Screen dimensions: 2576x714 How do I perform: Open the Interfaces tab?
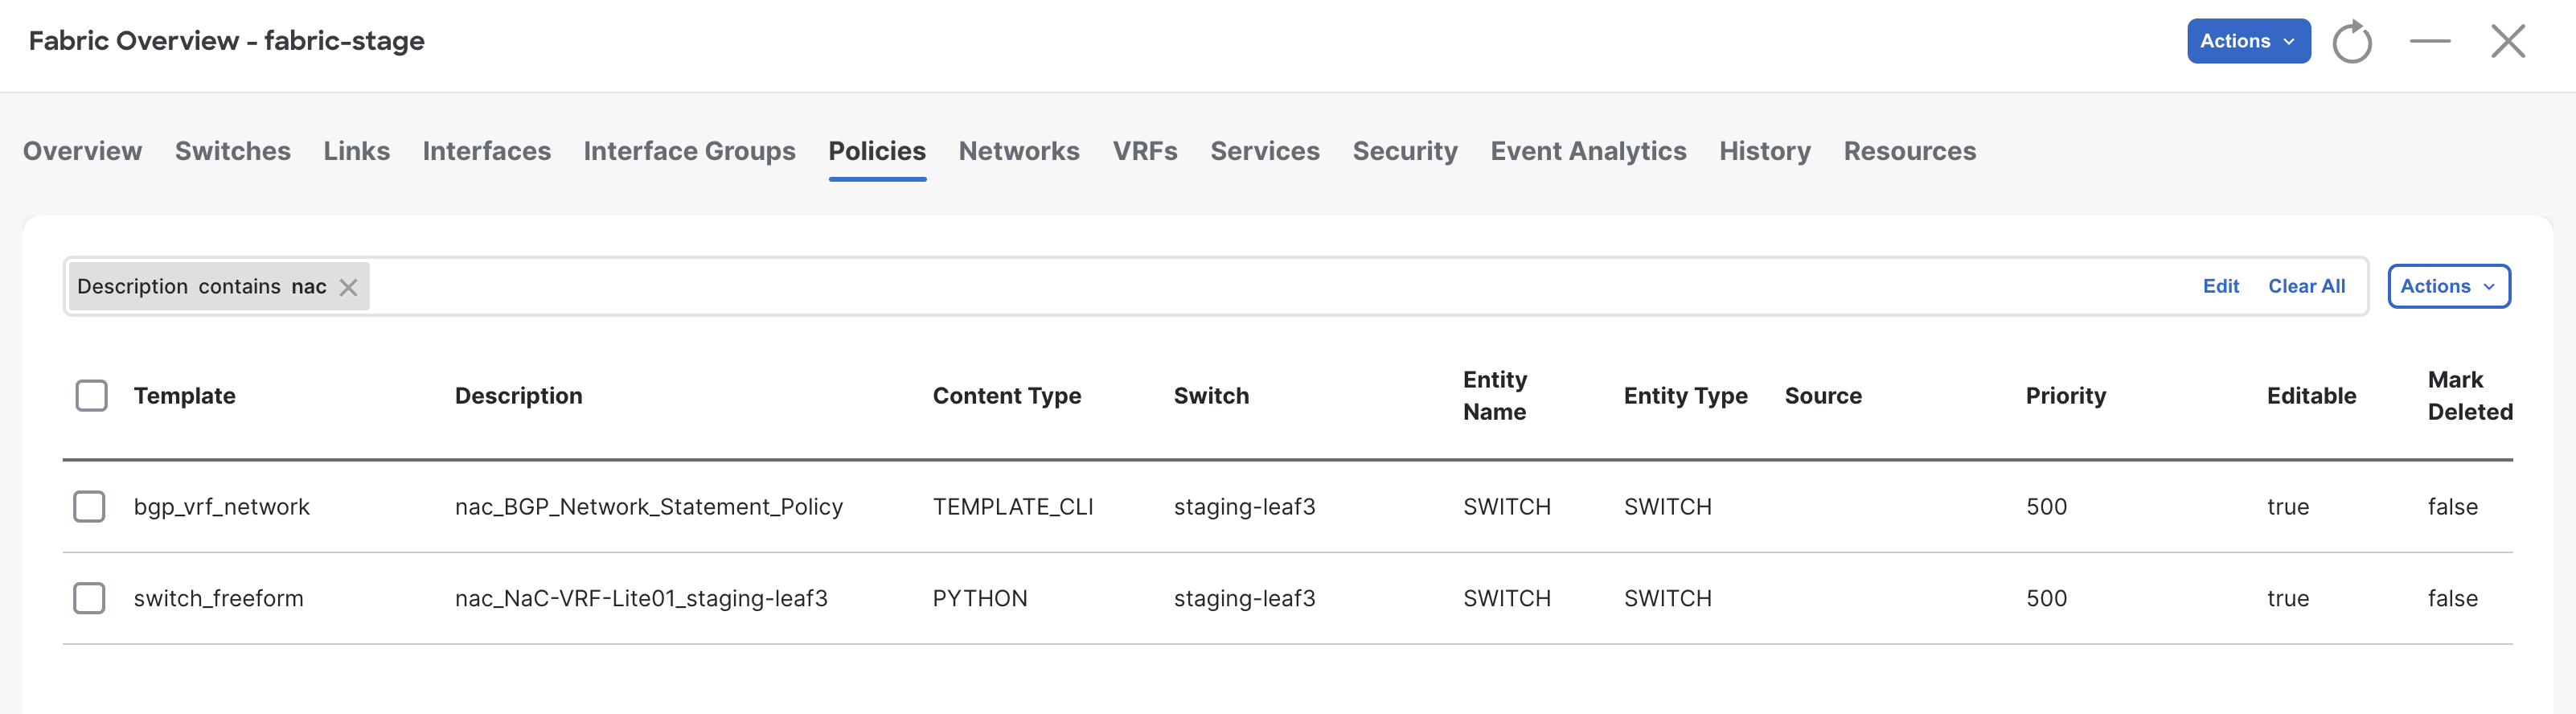click(487, 151)
